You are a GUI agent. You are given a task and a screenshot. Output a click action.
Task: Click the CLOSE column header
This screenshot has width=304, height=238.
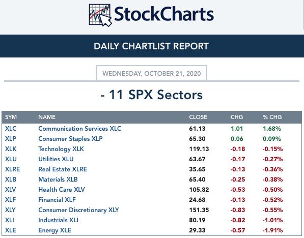pos(198,117)
